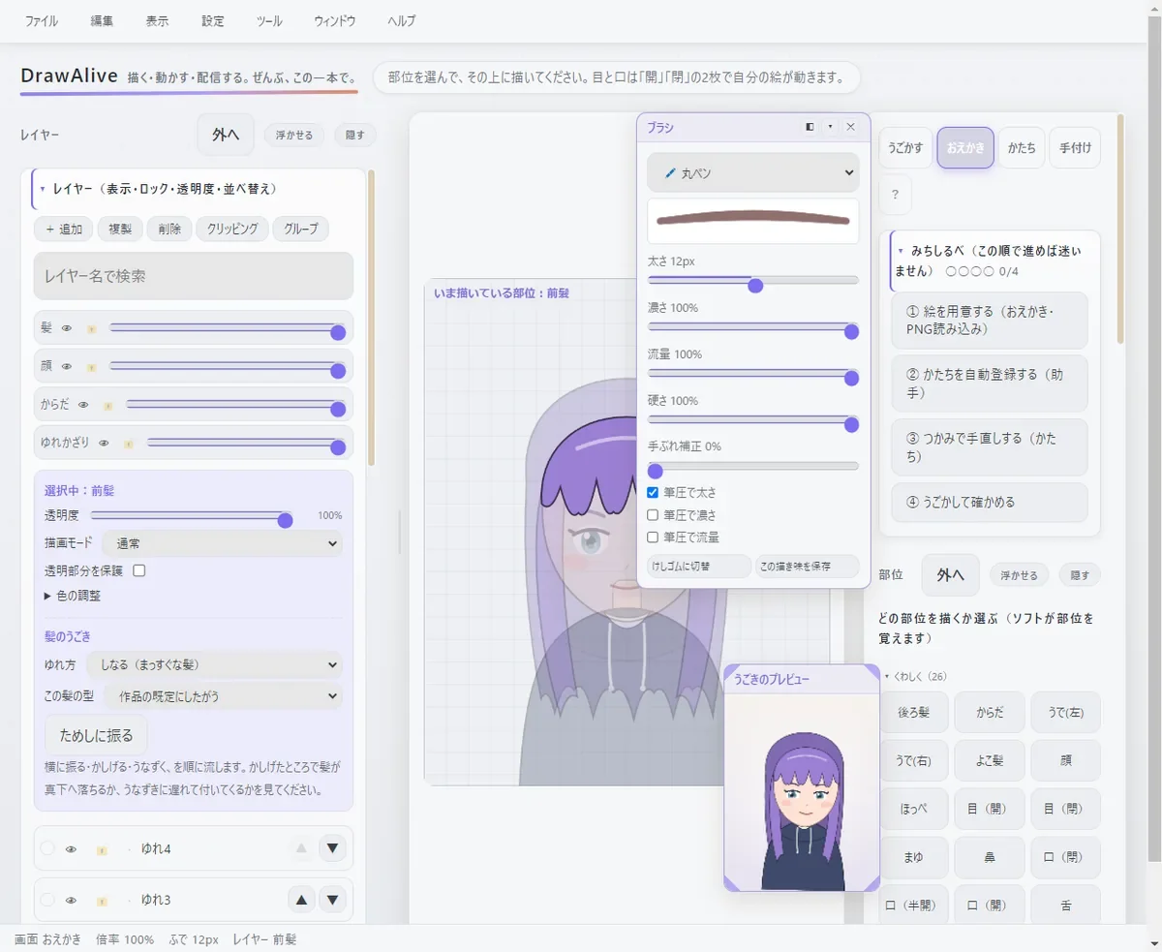
Task: Toggle the eye icon on ゆれ4 row
Action: (71, 849)
